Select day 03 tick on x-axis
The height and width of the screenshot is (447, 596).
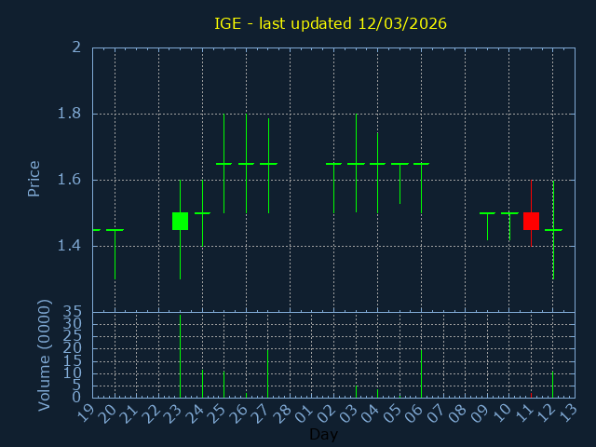pyautogui.click(x=349, y=413)
